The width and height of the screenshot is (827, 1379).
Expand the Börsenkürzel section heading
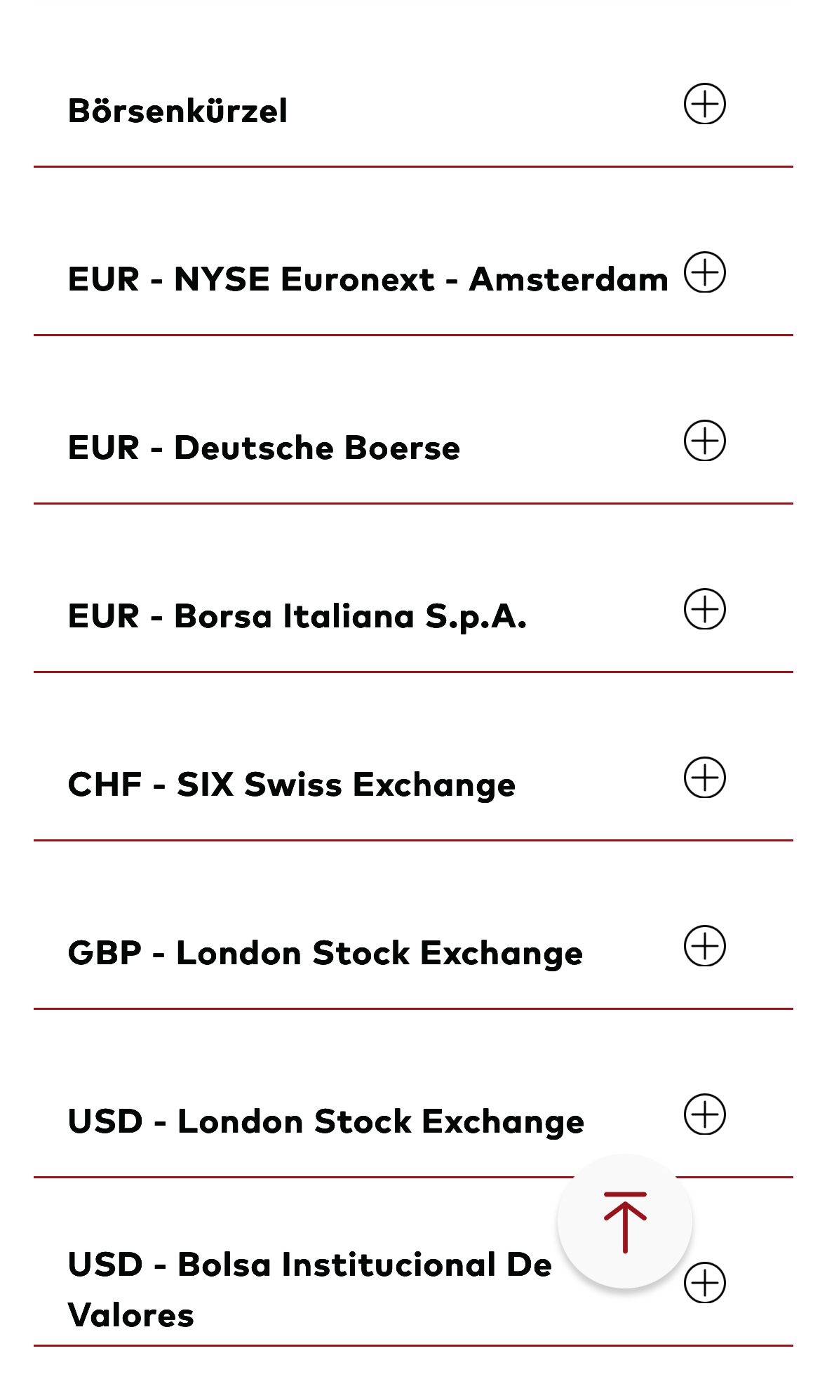coord(177,111)
